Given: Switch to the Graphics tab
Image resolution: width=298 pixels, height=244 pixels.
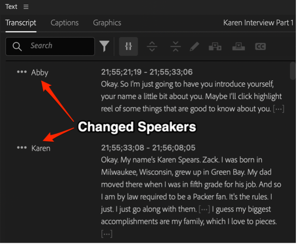Looking at the screenshot, I should click(107, 23).
